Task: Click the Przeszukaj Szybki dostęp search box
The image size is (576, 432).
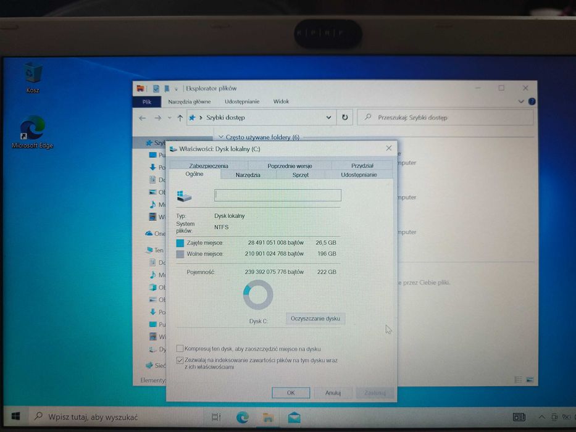Action: pos(445,117)
